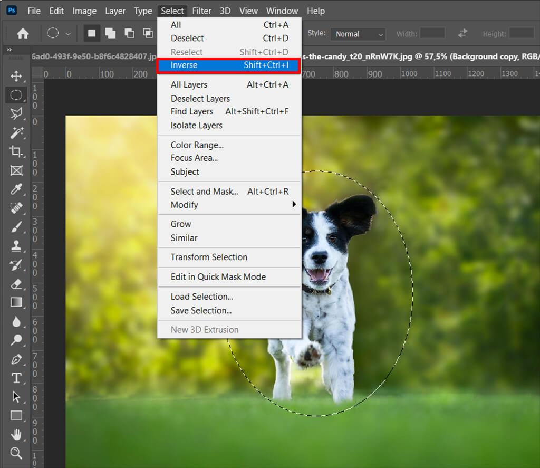The width and height of the screenshot is (540, 468).
Task: Open the Layer menu
Action: 115,11
